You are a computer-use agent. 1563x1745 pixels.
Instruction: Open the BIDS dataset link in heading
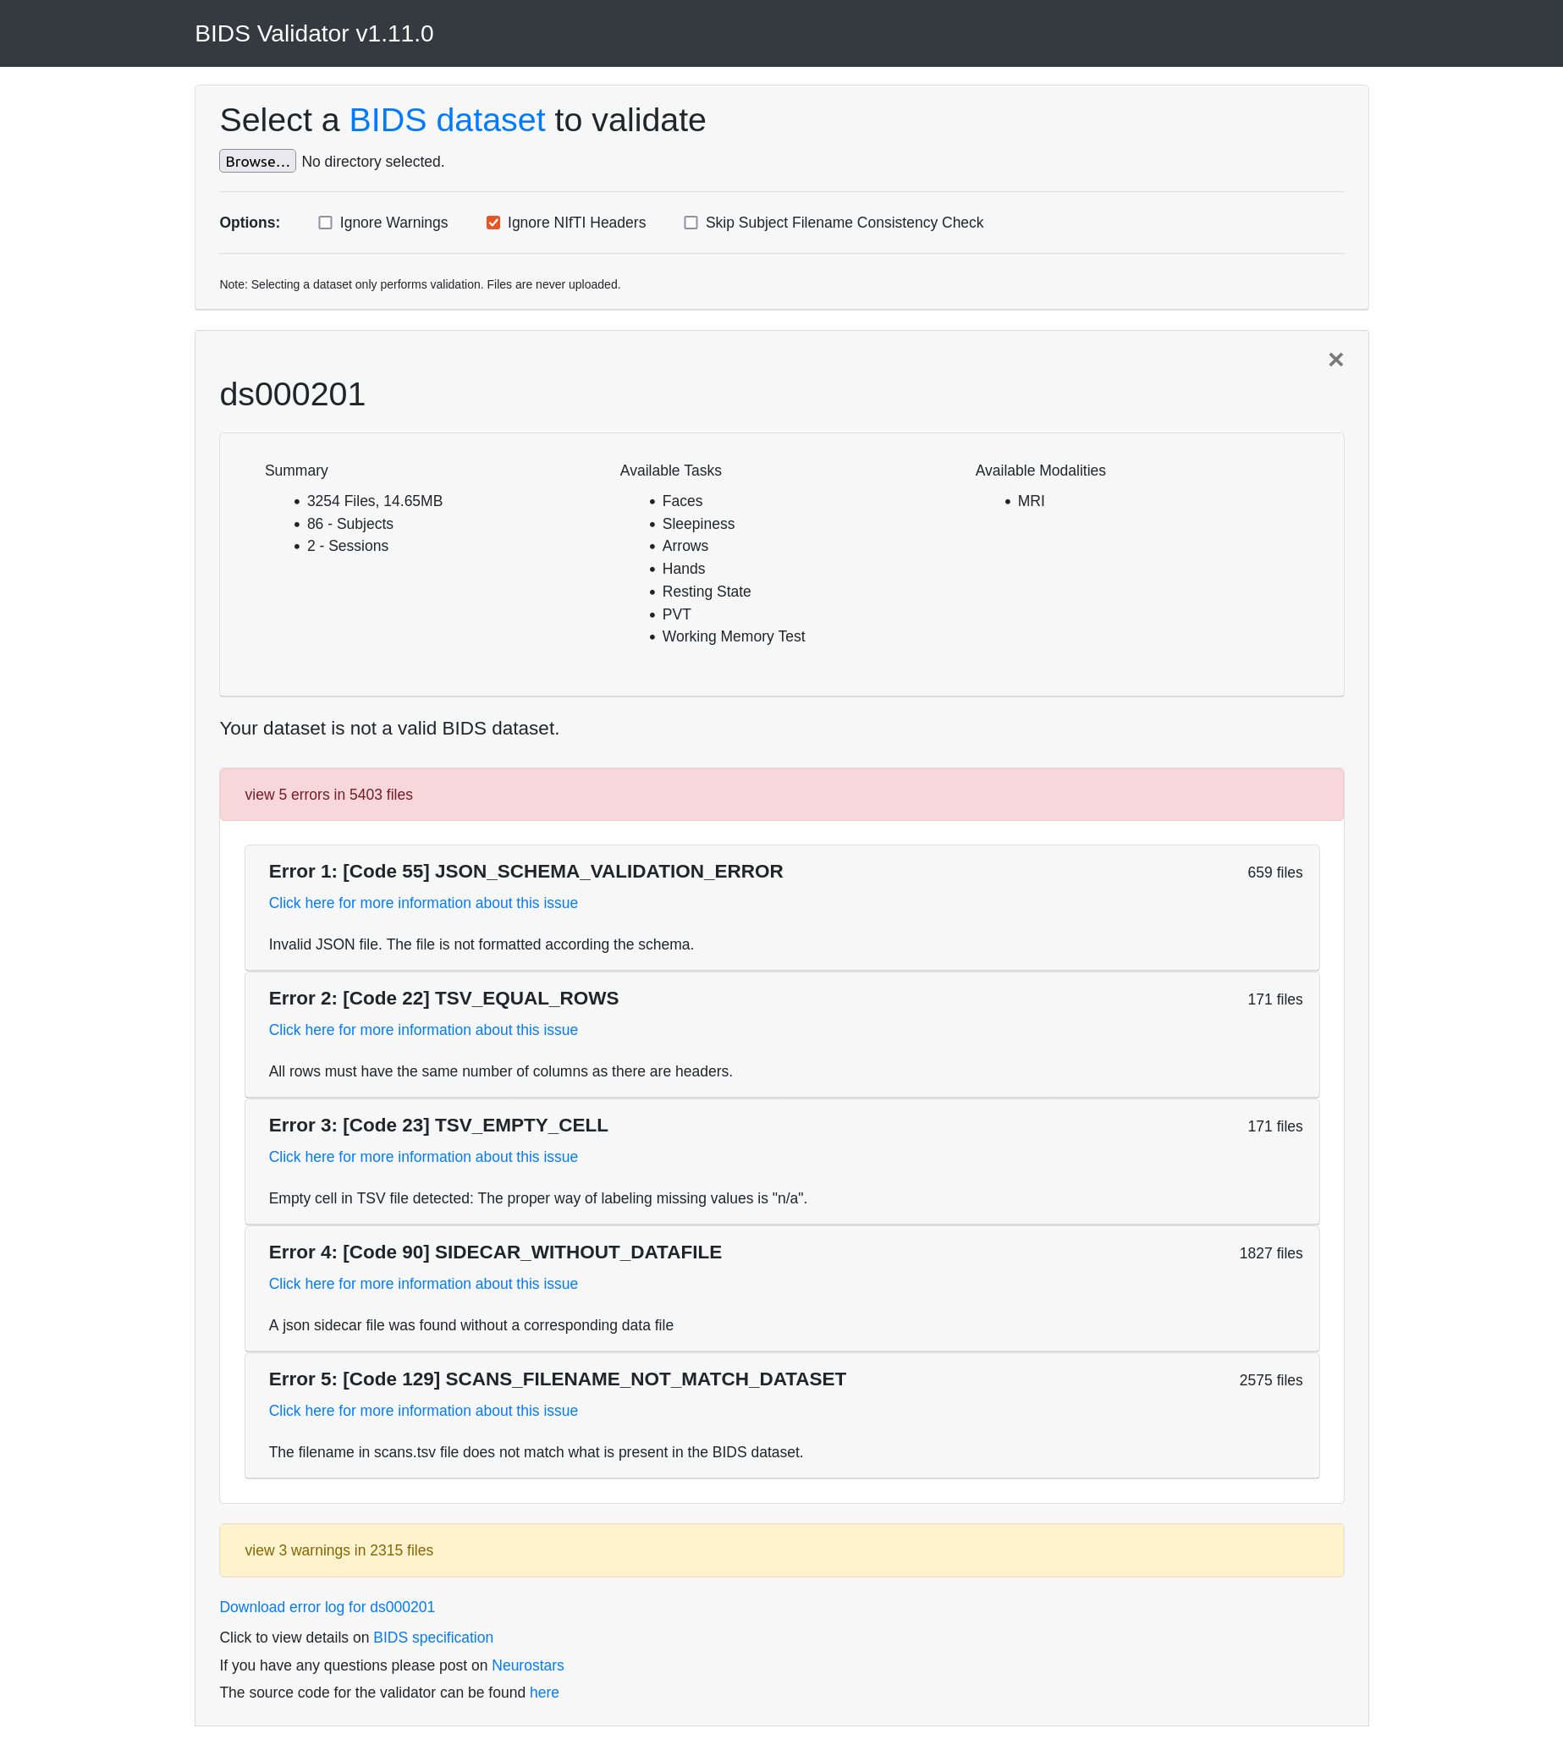tap(447, 120)
